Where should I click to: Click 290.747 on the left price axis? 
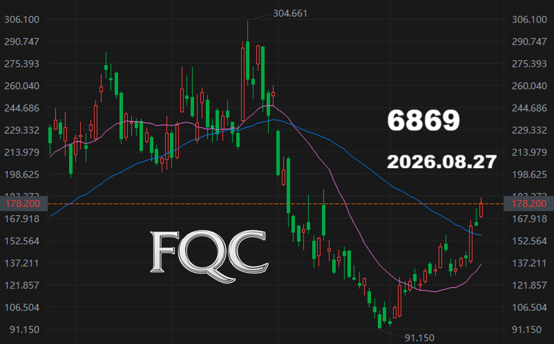point(22,41)
